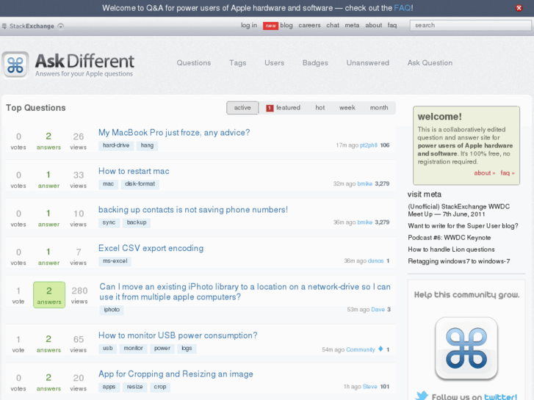The height and width of the screenshot is (400, 534).
Task: Switch to the featured tab
Action: pos(284,108)
